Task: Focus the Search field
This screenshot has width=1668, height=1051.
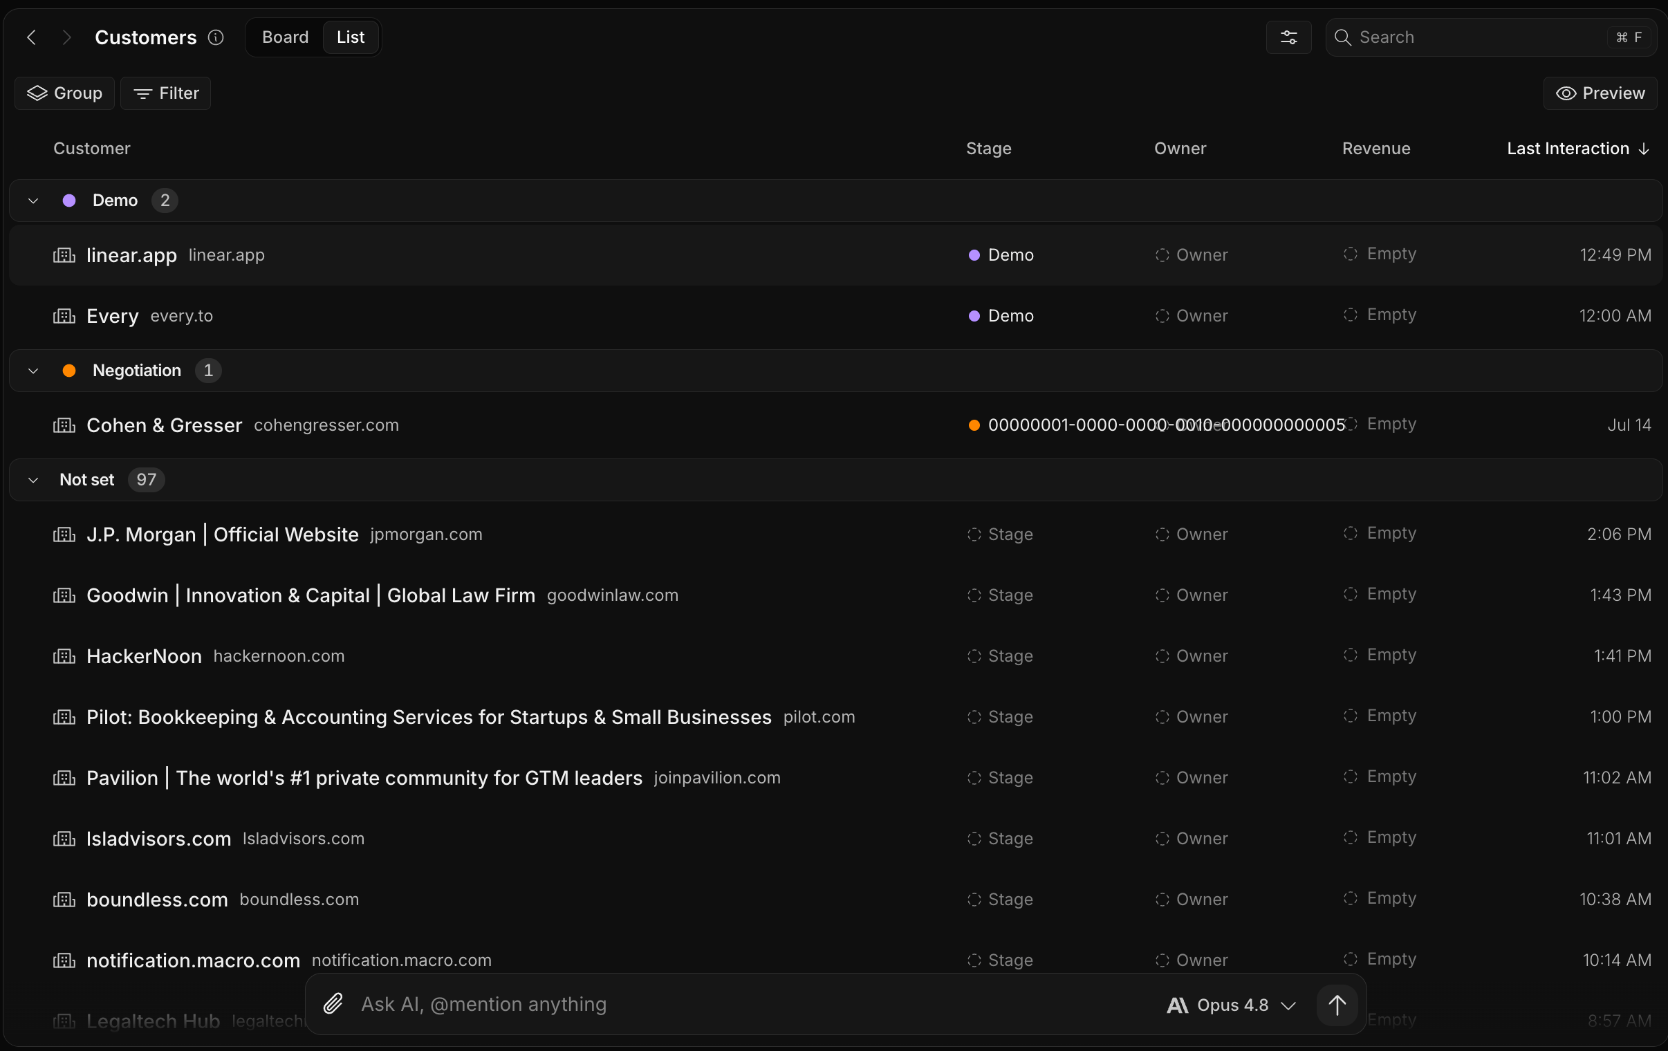Action: (1491, 37)
